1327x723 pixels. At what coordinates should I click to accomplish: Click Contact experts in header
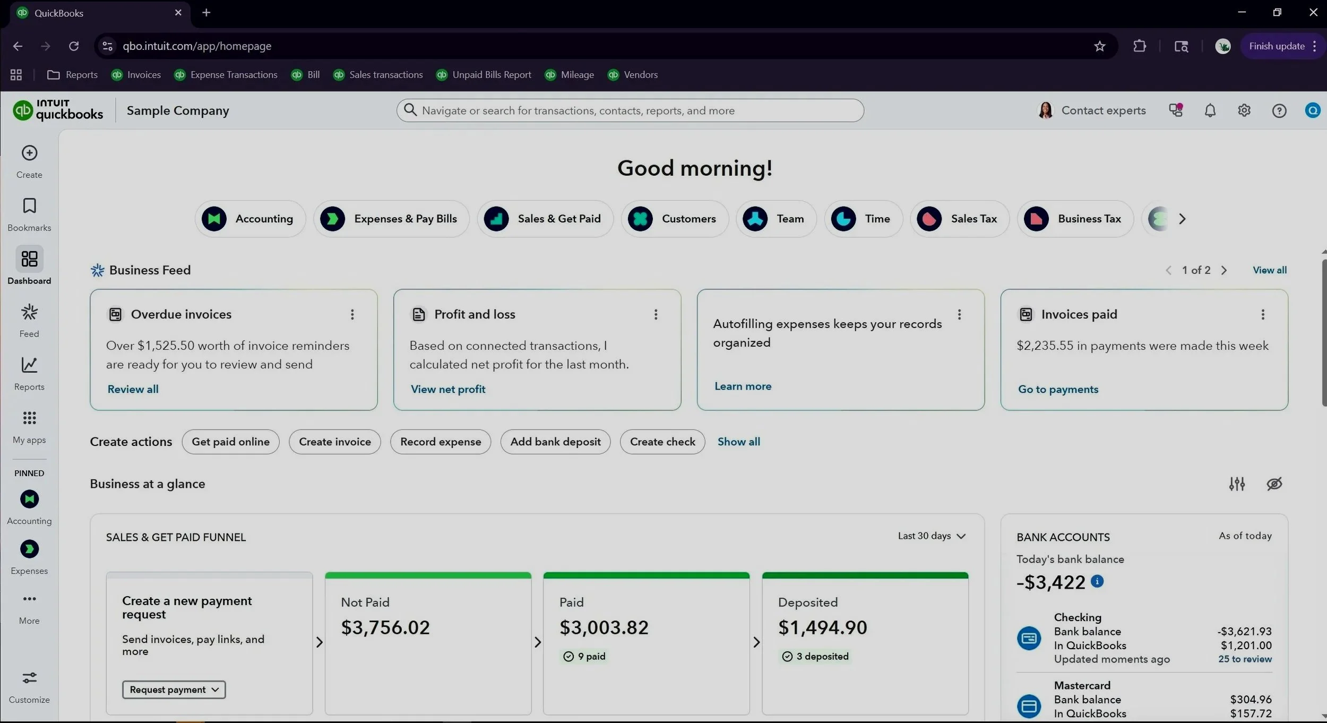[1091, 110]
